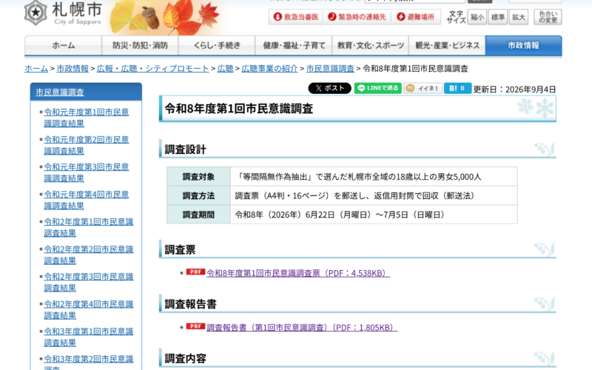Open 令和3年度第2回市民意識調査 sidebar link
592x370 pixels.
(x=88, y=362)
